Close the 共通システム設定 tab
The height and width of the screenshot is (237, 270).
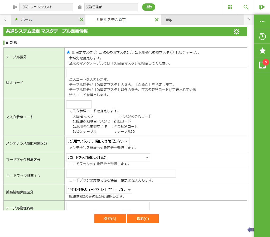pos(157,20)
